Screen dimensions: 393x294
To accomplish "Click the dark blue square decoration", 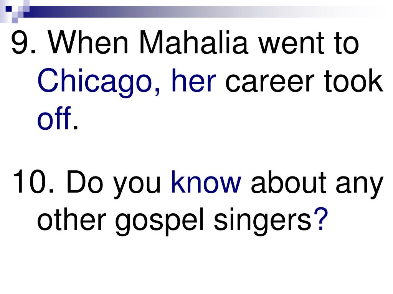I will point(9,9).
